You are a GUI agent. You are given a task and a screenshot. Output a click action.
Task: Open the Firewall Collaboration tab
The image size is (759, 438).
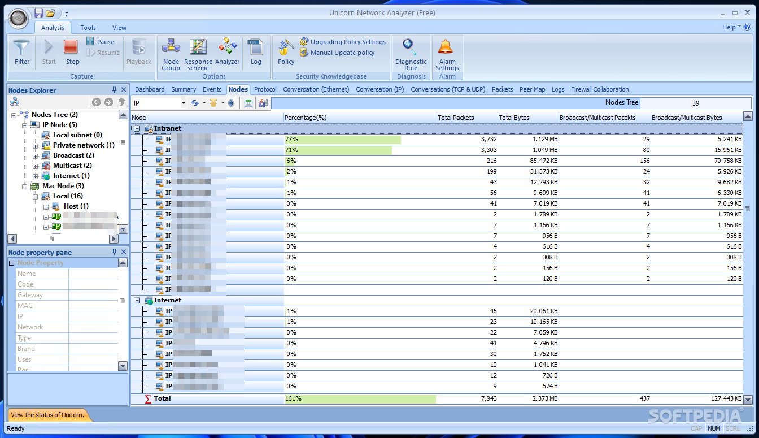pos(601,89)
